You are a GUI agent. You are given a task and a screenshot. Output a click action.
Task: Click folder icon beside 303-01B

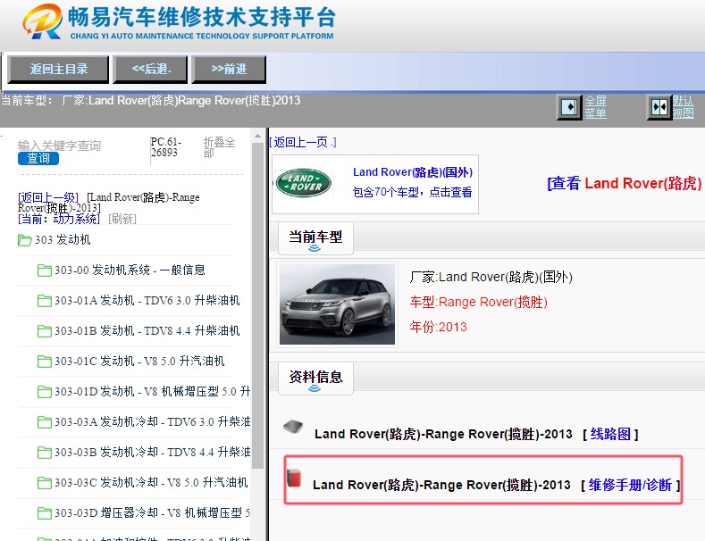click(x=44, y=331)
